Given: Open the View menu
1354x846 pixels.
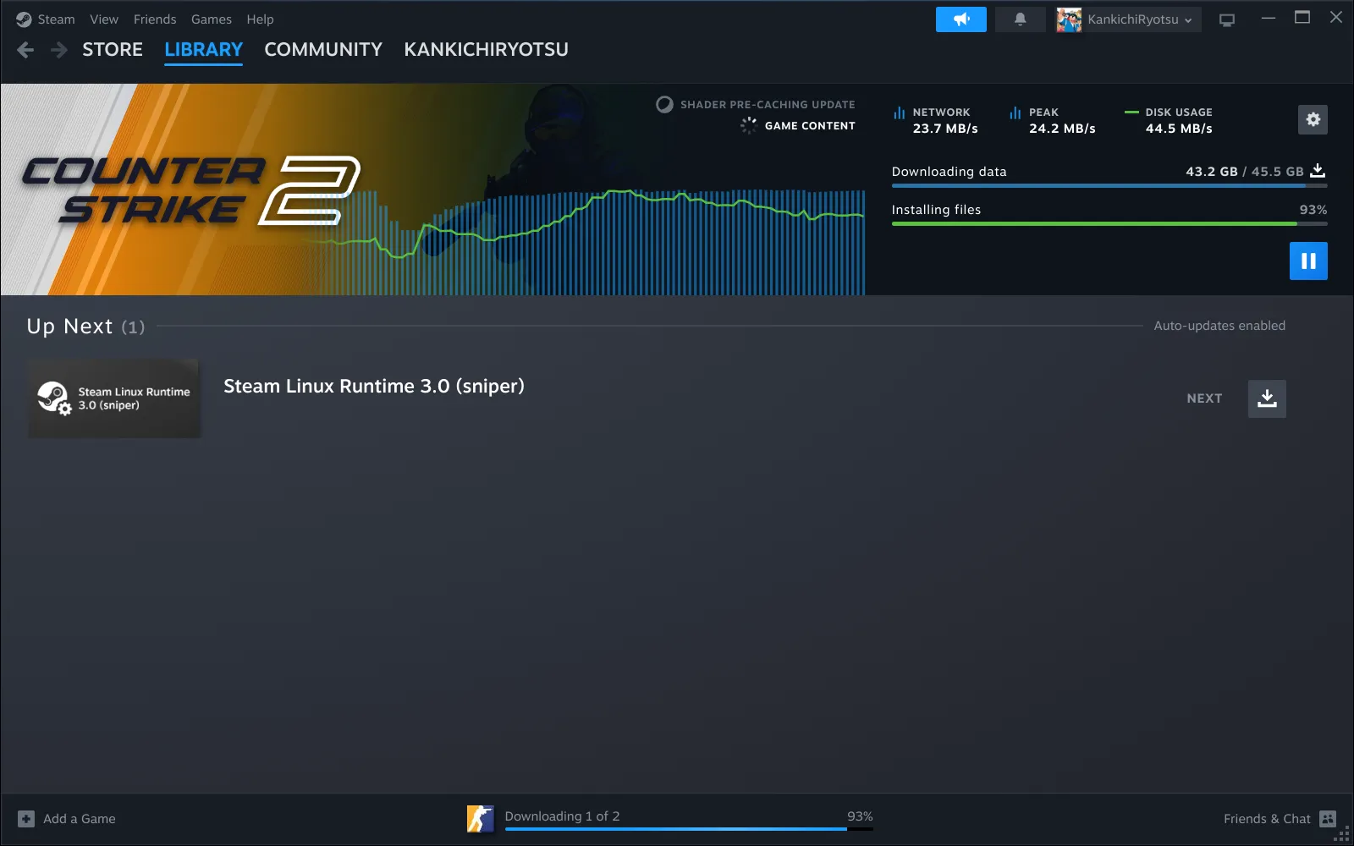Looking at the screenshot, I should click(x=104, y=19).
